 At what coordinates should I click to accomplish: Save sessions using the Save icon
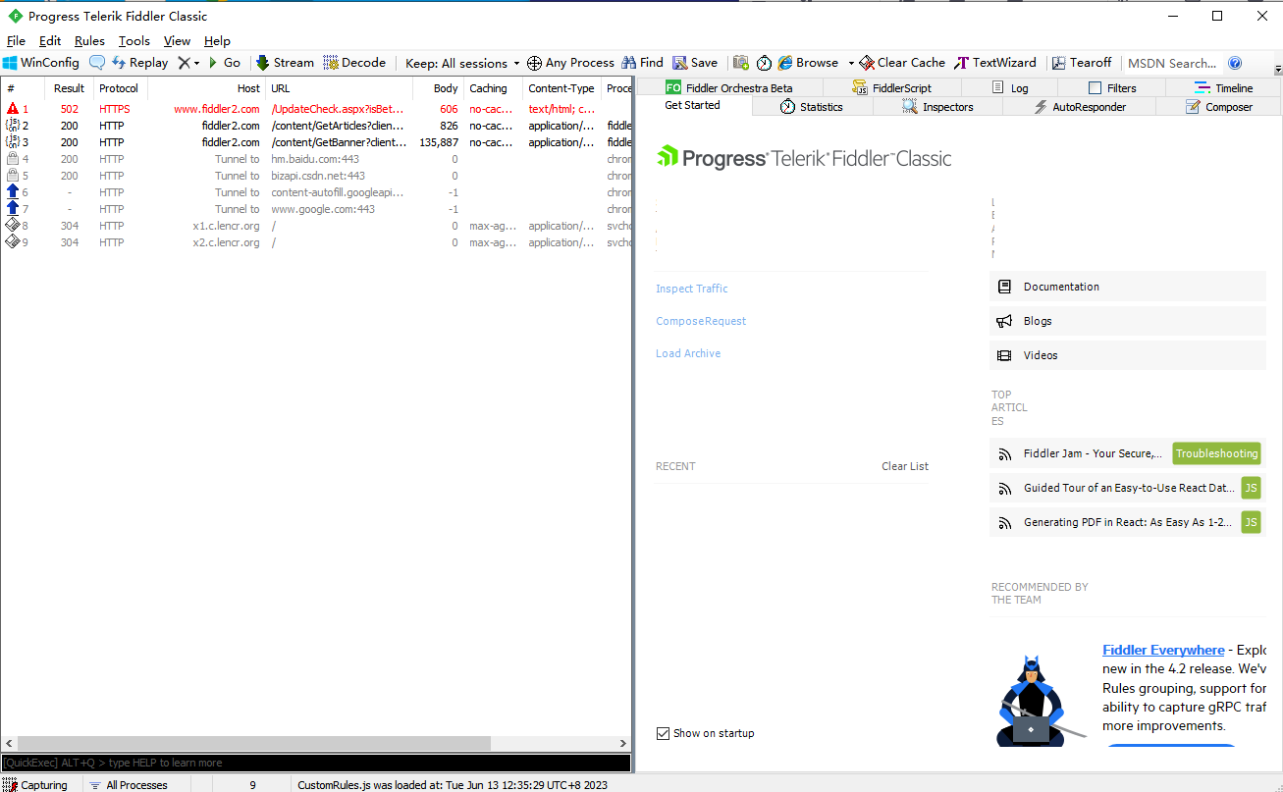point(695,63)
